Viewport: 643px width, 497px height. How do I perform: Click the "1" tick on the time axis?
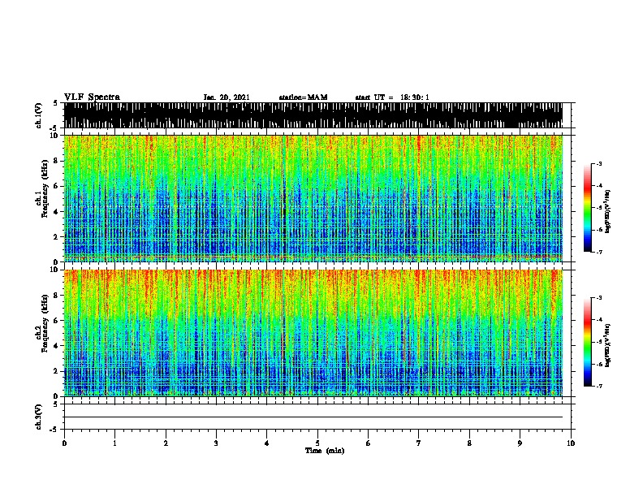(x=114, y=443)
